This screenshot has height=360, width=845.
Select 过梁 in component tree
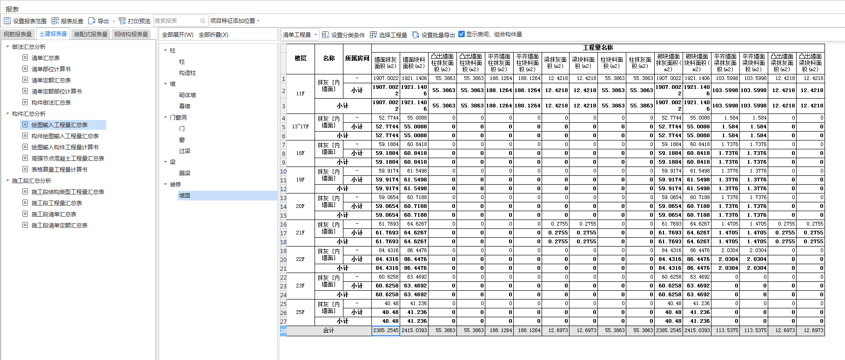185,151
